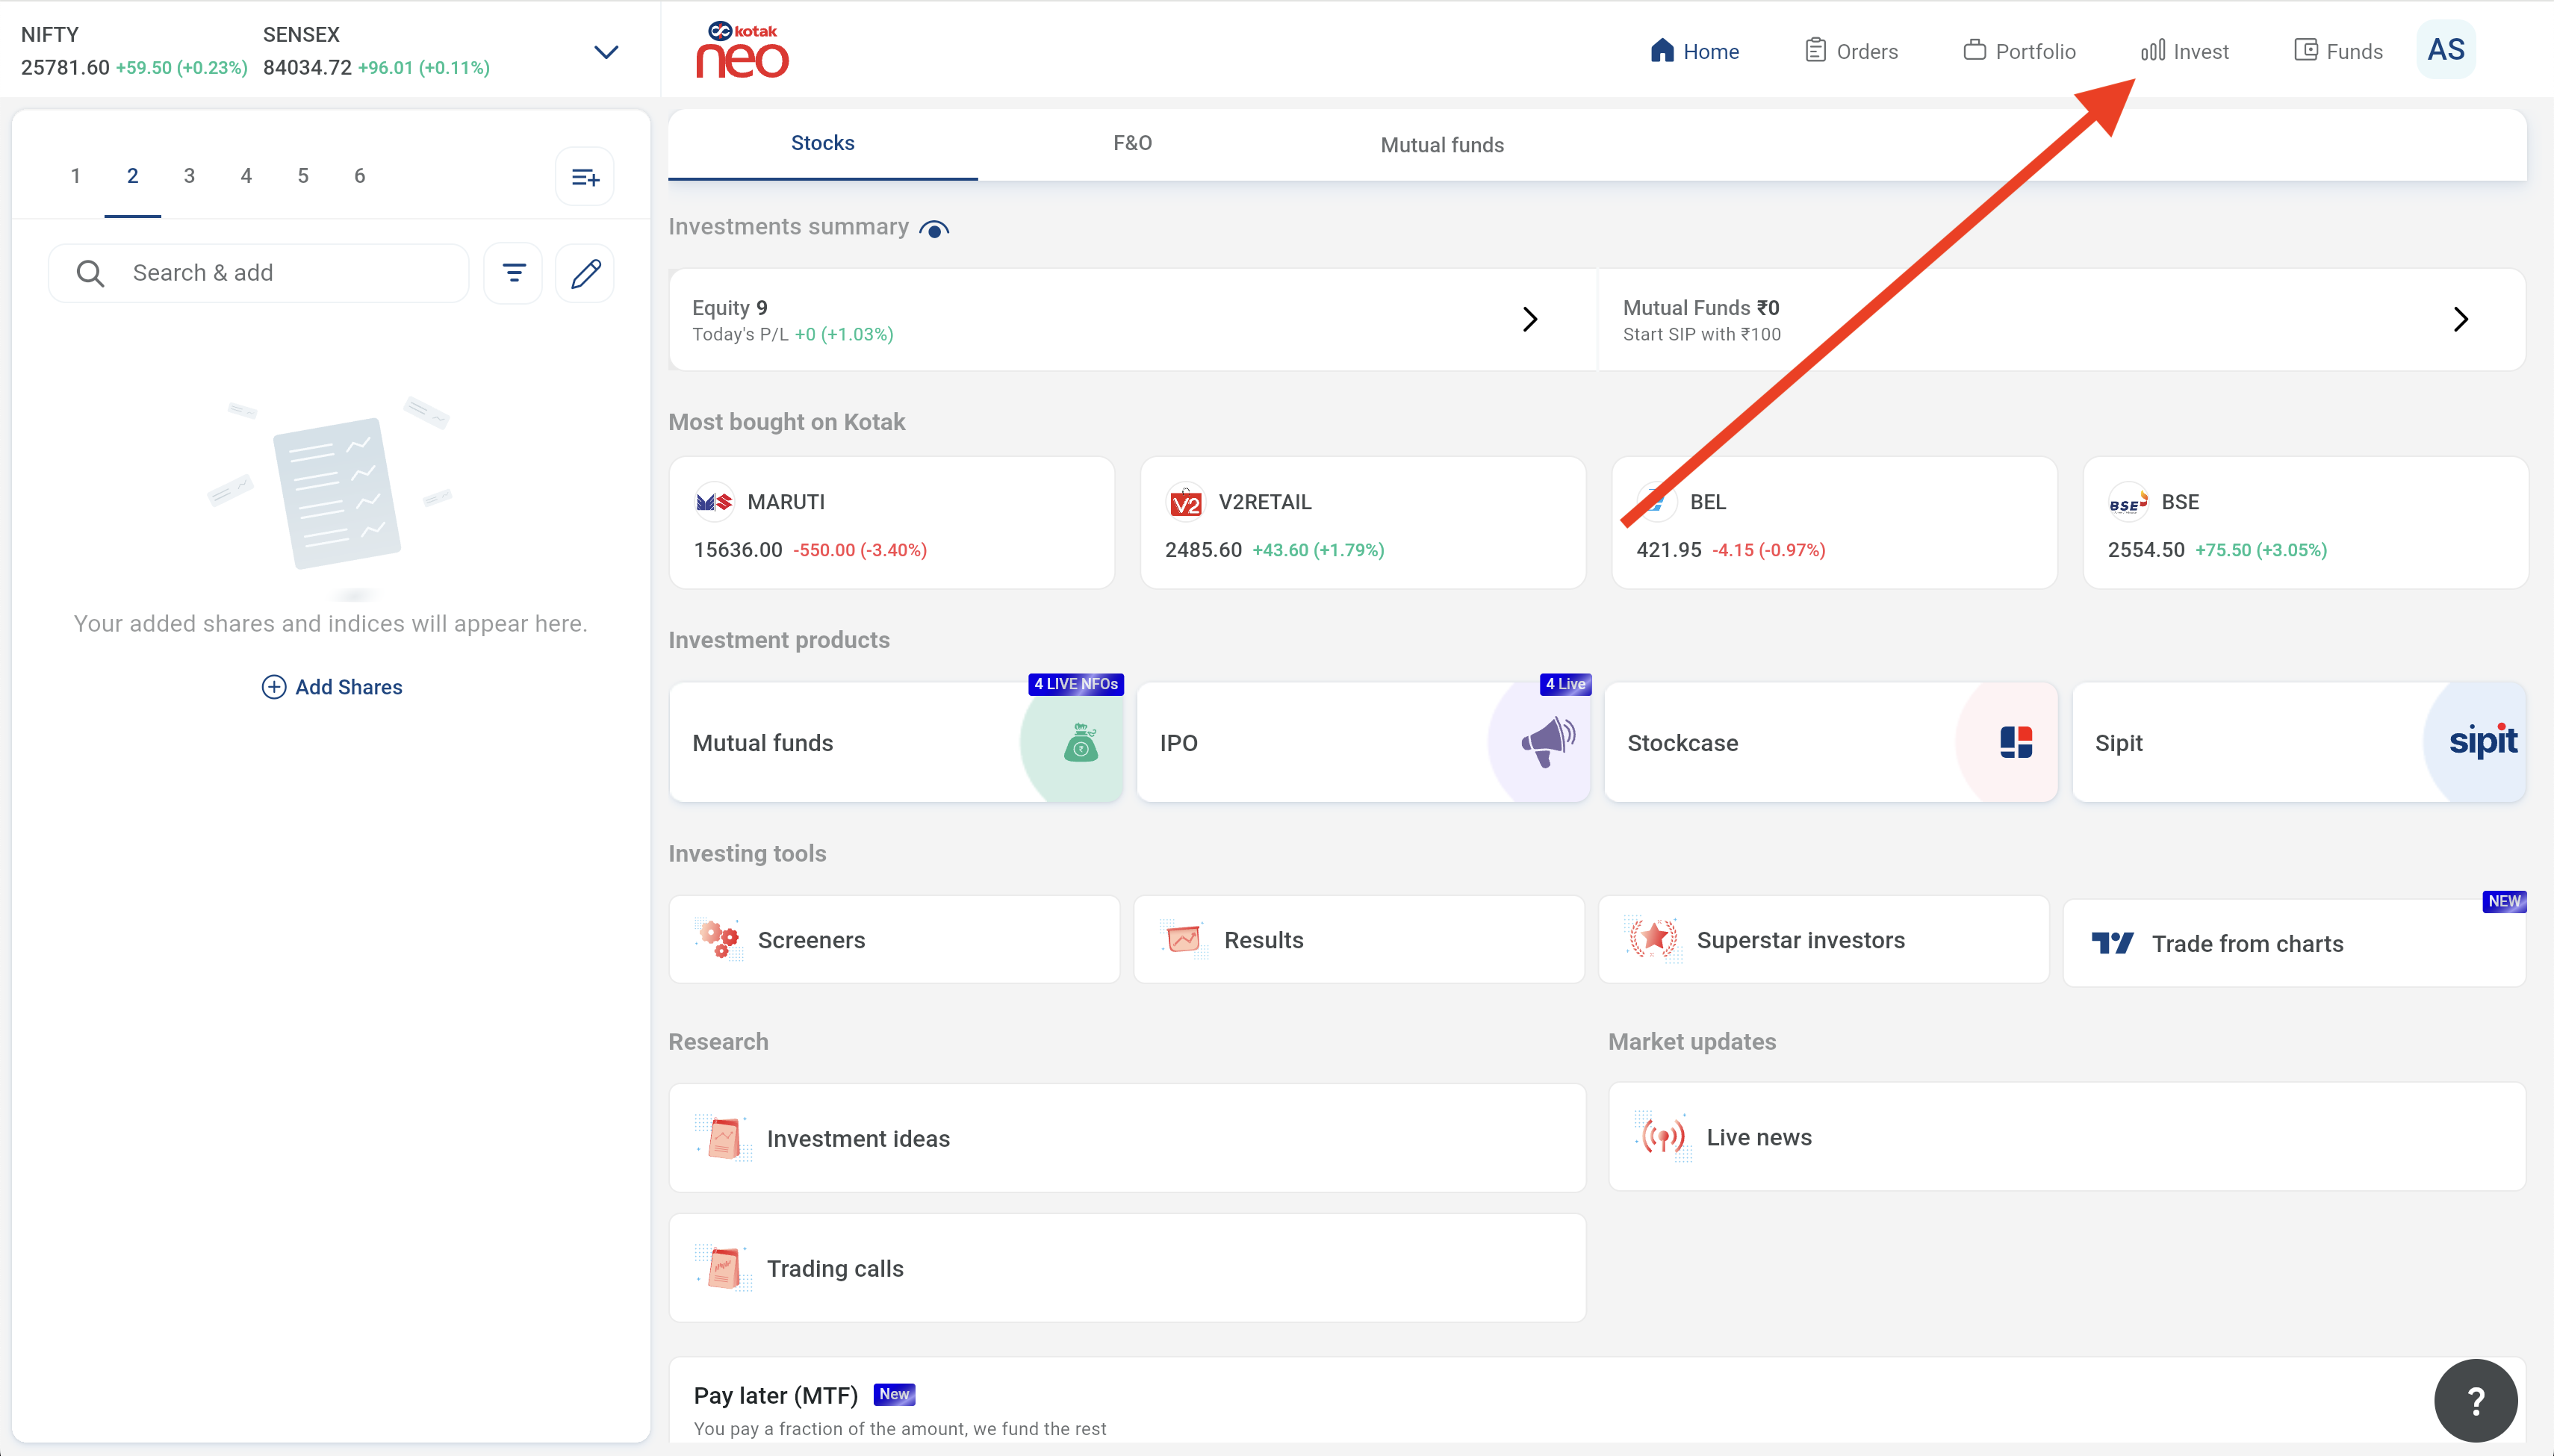Image resolution: width=2554 pixels, height=1456 pixels.
Task: Open Portfolio briefcase icon
Action: (1974, 51)
